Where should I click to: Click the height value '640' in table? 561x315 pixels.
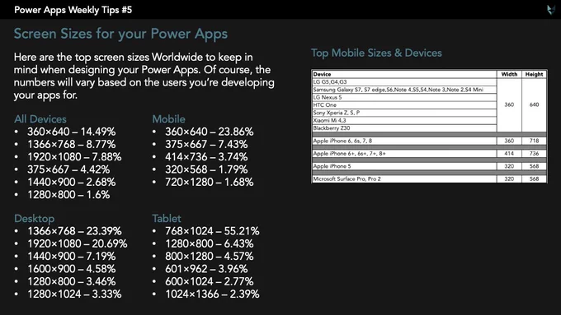(534, 105)
